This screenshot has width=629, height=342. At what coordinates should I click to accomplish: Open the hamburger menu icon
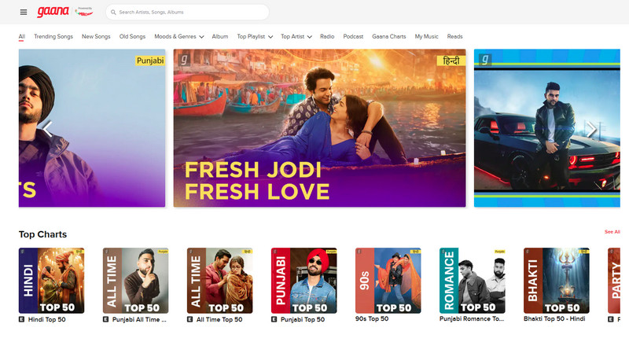pos(24,13)
